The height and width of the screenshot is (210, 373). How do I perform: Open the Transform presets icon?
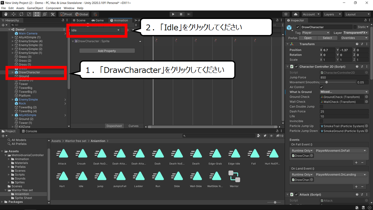362,44
